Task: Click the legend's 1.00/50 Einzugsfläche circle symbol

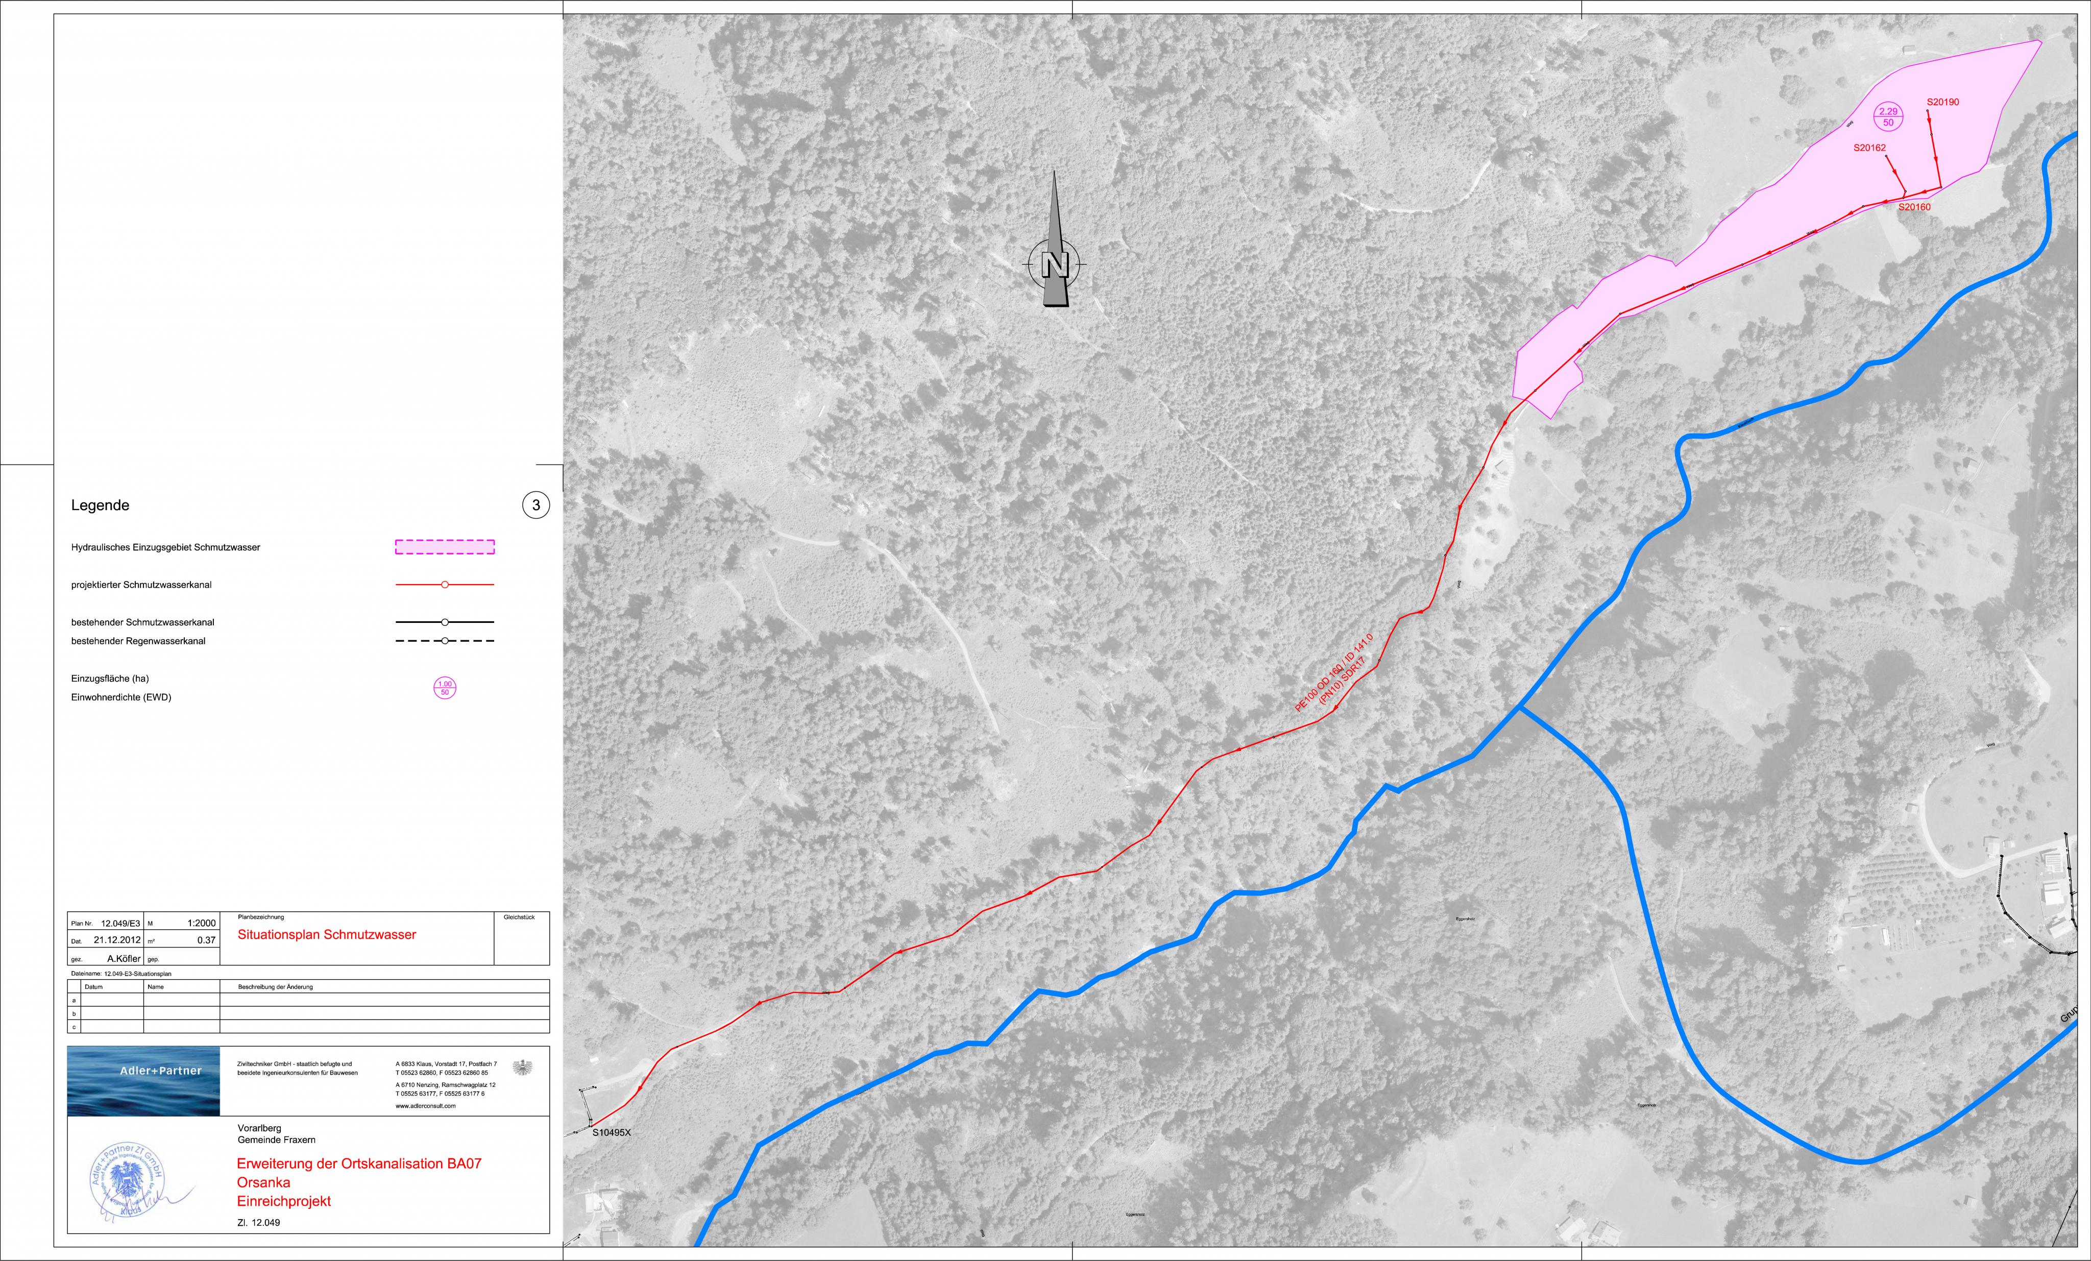Action: pos(445,688)
